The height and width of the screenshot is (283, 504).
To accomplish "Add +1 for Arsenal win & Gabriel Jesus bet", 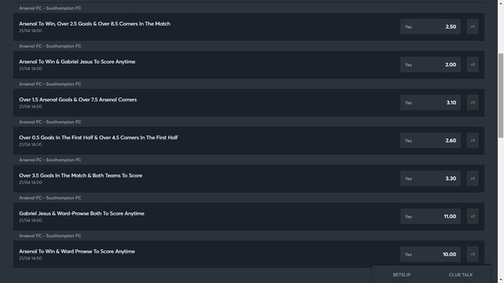I will [x=472, y=64].
